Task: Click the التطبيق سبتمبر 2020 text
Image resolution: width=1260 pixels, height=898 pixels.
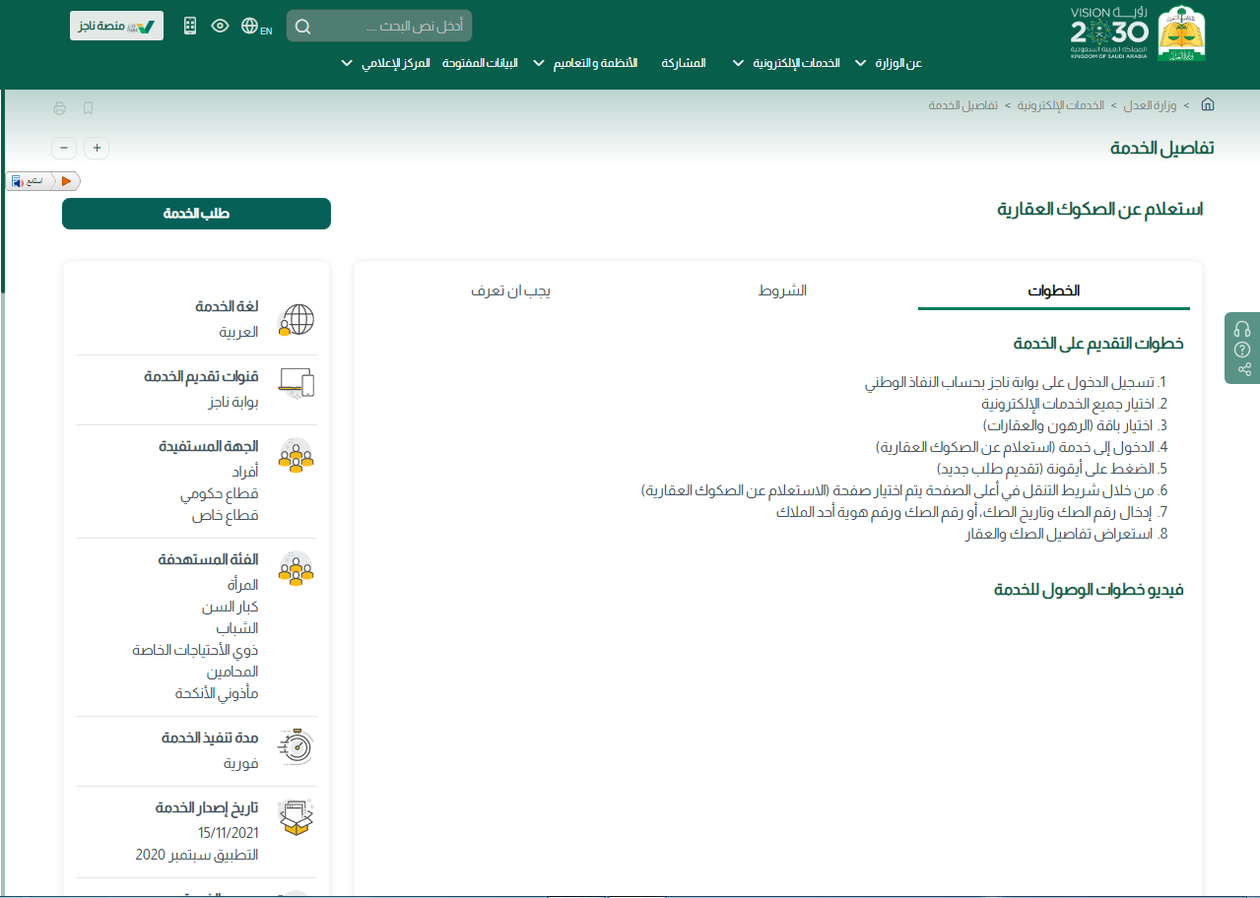Action: pos(197,855)
